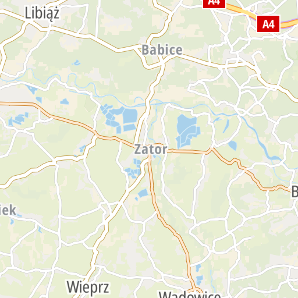Click the truncated 'iek' label at left edge

click(8, 210)
